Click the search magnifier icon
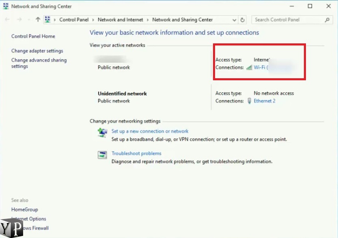This screenshot has width=338, height=238. pyautogui.click(x=327, y=20)
